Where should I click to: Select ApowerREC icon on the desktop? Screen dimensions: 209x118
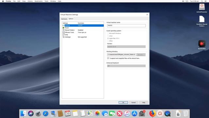pos(202,45)
